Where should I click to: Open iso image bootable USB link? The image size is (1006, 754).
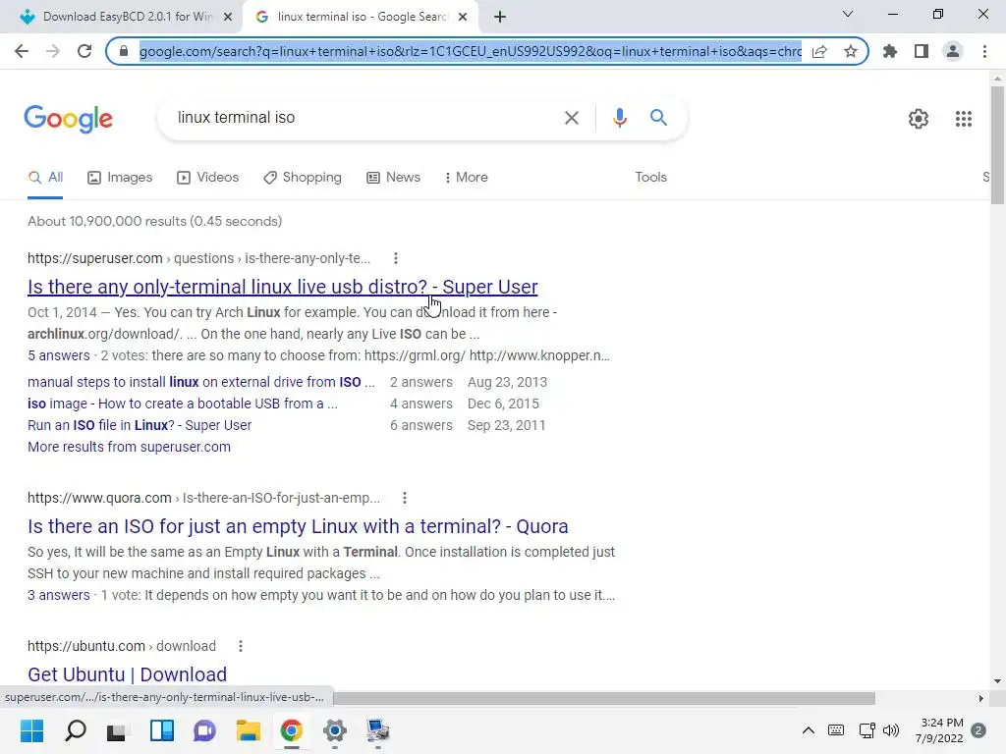[x=182, y=404]
